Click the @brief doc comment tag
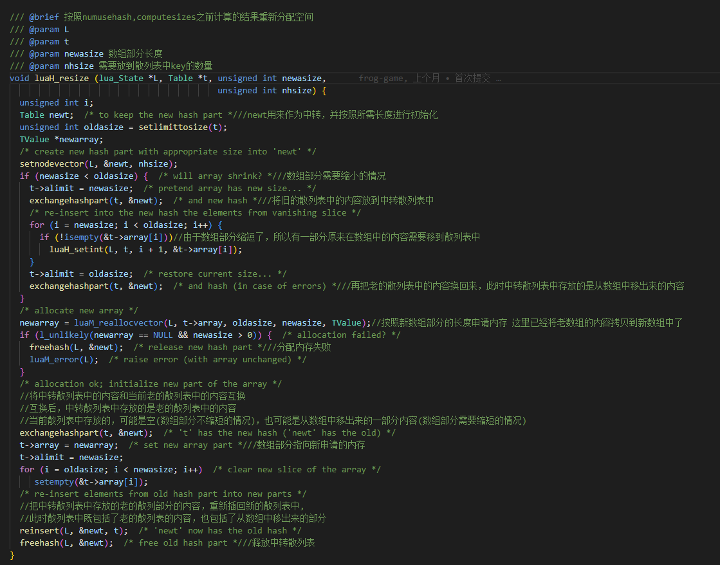720x565 pixels. (42, 17)
